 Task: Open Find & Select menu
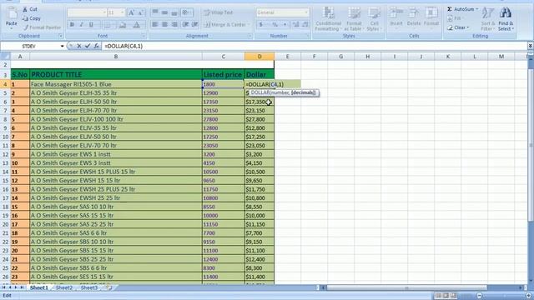(x=505, y=19)
